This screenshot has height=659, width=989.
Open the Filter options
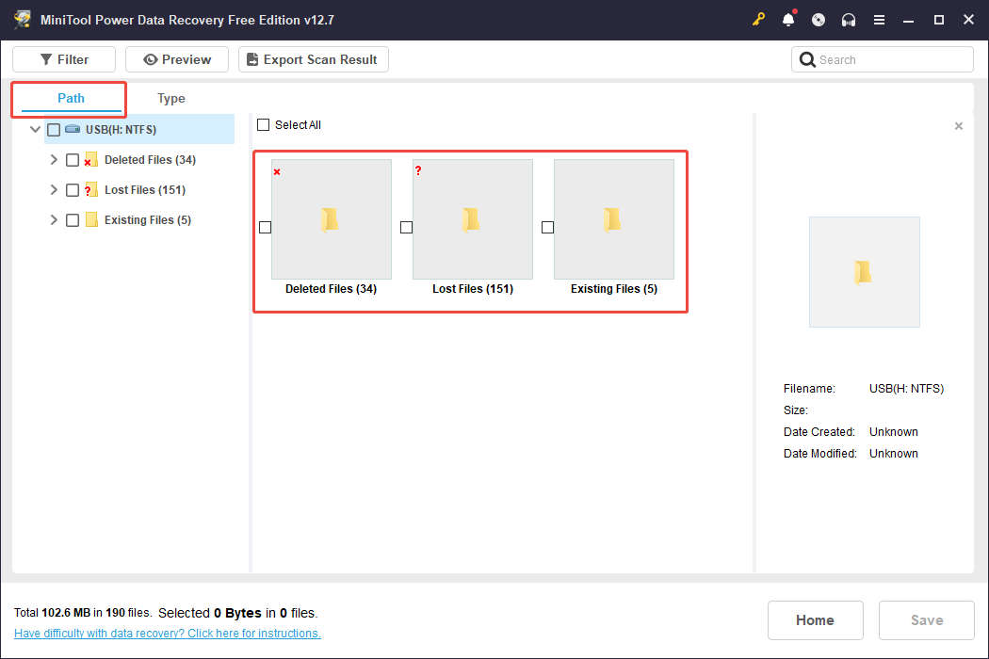tap(63, 58)
